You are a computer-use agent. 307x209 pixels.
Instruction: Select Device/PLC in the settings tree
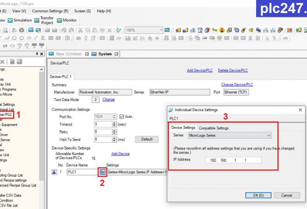point(6,114)
